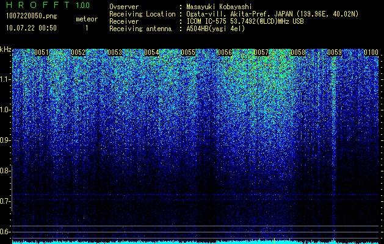Click the 0052 time marker

pos(78,52)
